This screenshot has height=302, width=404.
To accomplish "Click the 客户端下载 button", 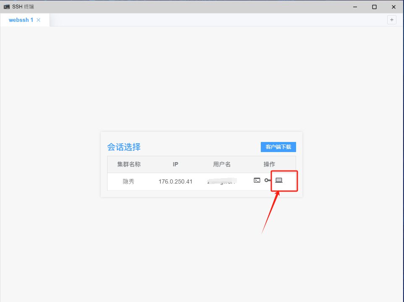I will 278,147.
